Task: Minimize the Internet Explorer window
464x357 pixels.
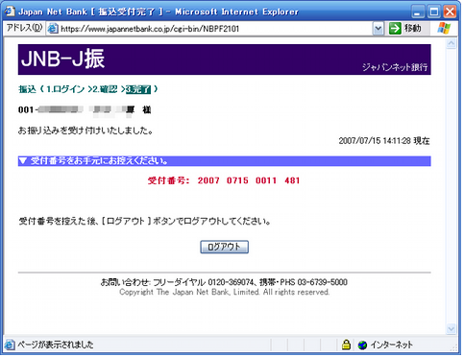Action: pos(418,12)
